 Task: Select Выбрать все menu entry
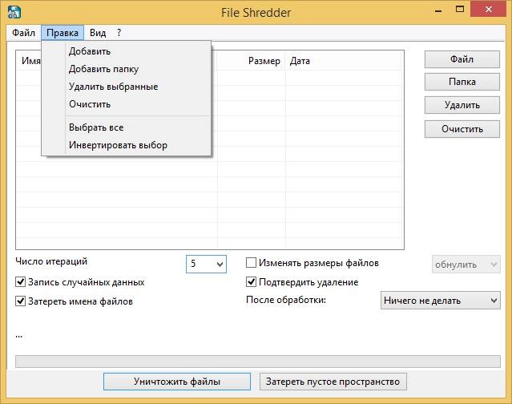127,127
